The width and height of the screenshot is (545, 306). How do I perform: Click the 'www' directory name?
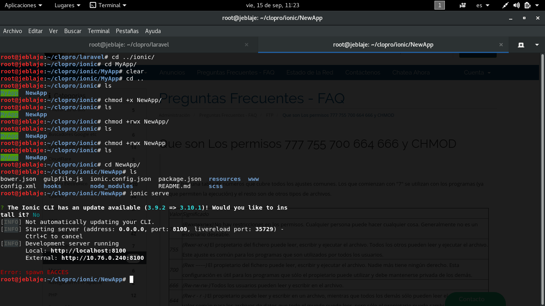point(253,179)
